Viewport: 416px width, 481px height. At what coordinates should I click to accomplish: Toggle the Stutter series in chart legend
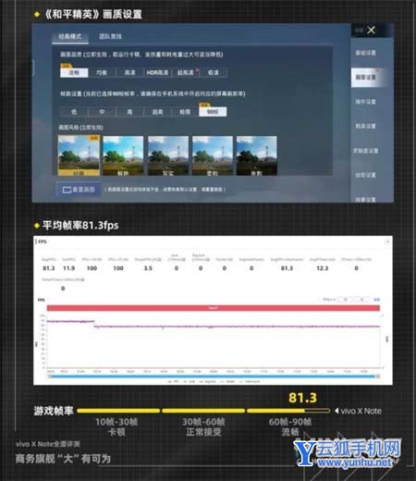227,382
